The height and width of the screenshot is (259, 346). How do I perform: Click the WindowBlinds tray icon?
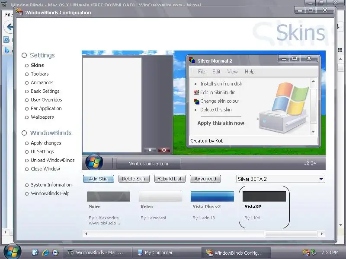pyautogui.click(x=306, y=253)
